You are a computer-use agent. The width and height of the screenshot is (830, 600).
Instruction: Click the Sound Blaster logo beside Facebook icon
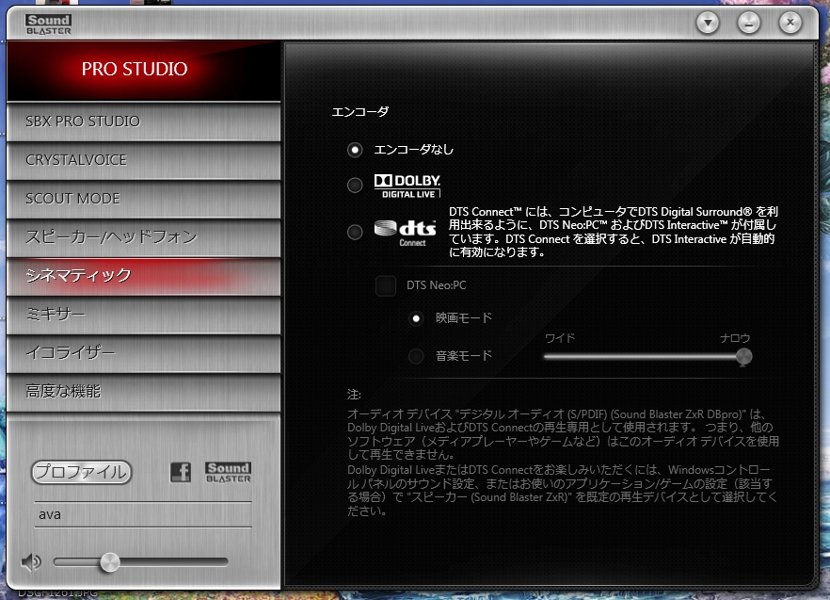[228, 472]
